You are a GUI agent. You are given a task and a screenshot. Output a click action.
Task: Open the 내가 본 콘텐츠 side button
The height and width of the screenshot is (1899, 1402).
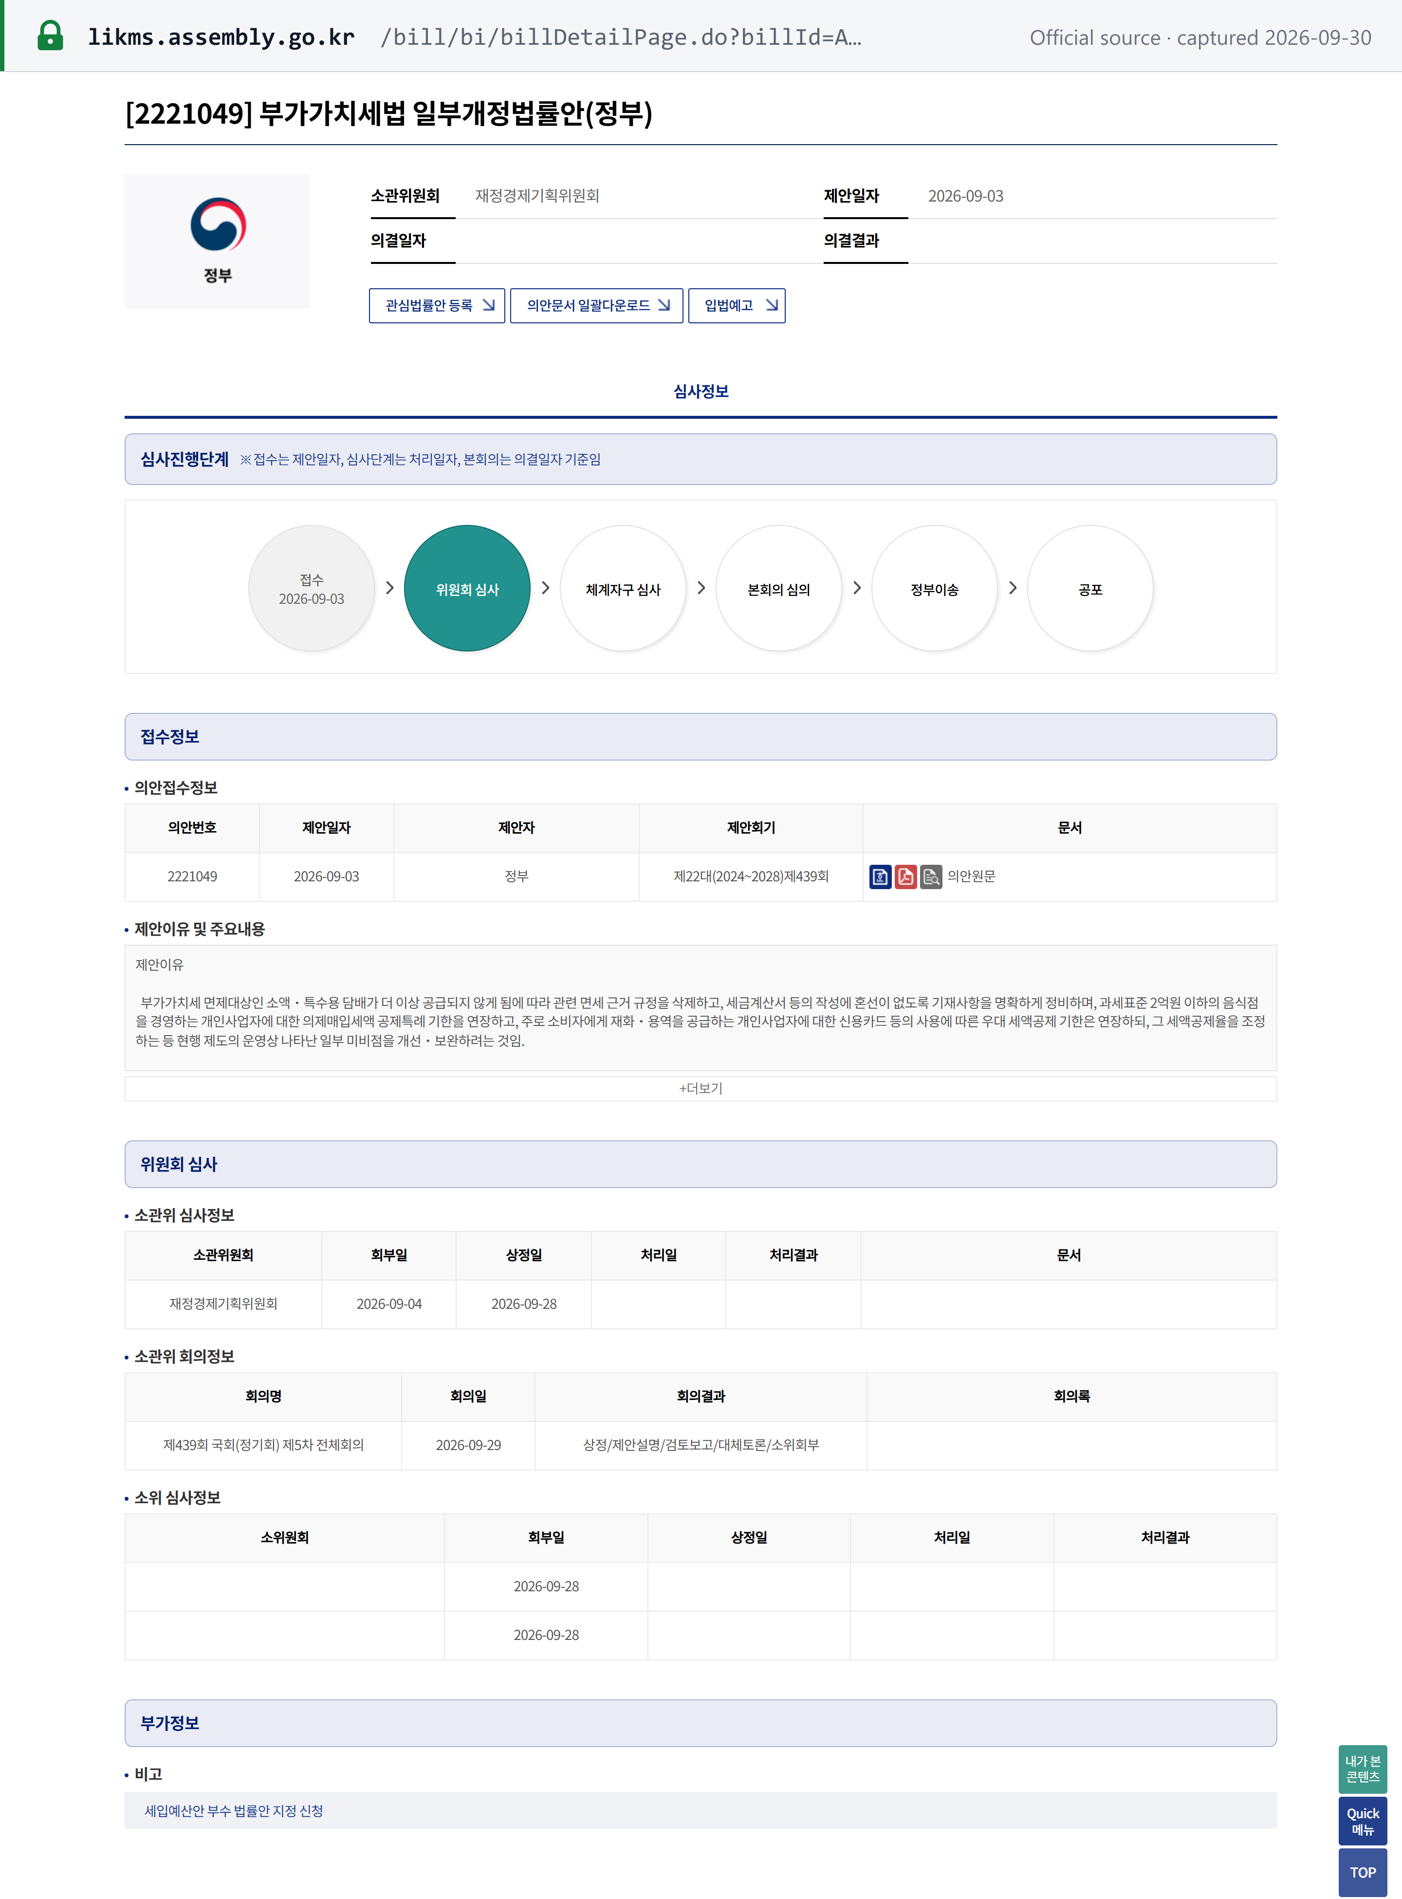coord(1363,1769)
